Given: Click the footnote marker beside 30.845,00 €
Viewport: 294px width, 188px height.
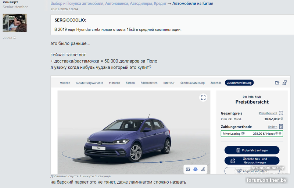Looking at the screenshot, I should tap(282, 118).
